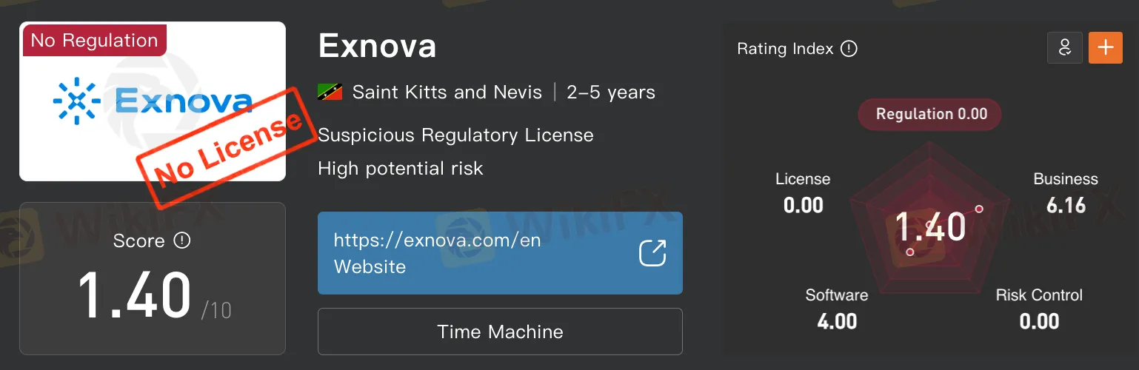The image size is (1139, 370).
Task: Select the Regulation 0.00 pill label
Action: pyautogui.click(x=931, y=114)
